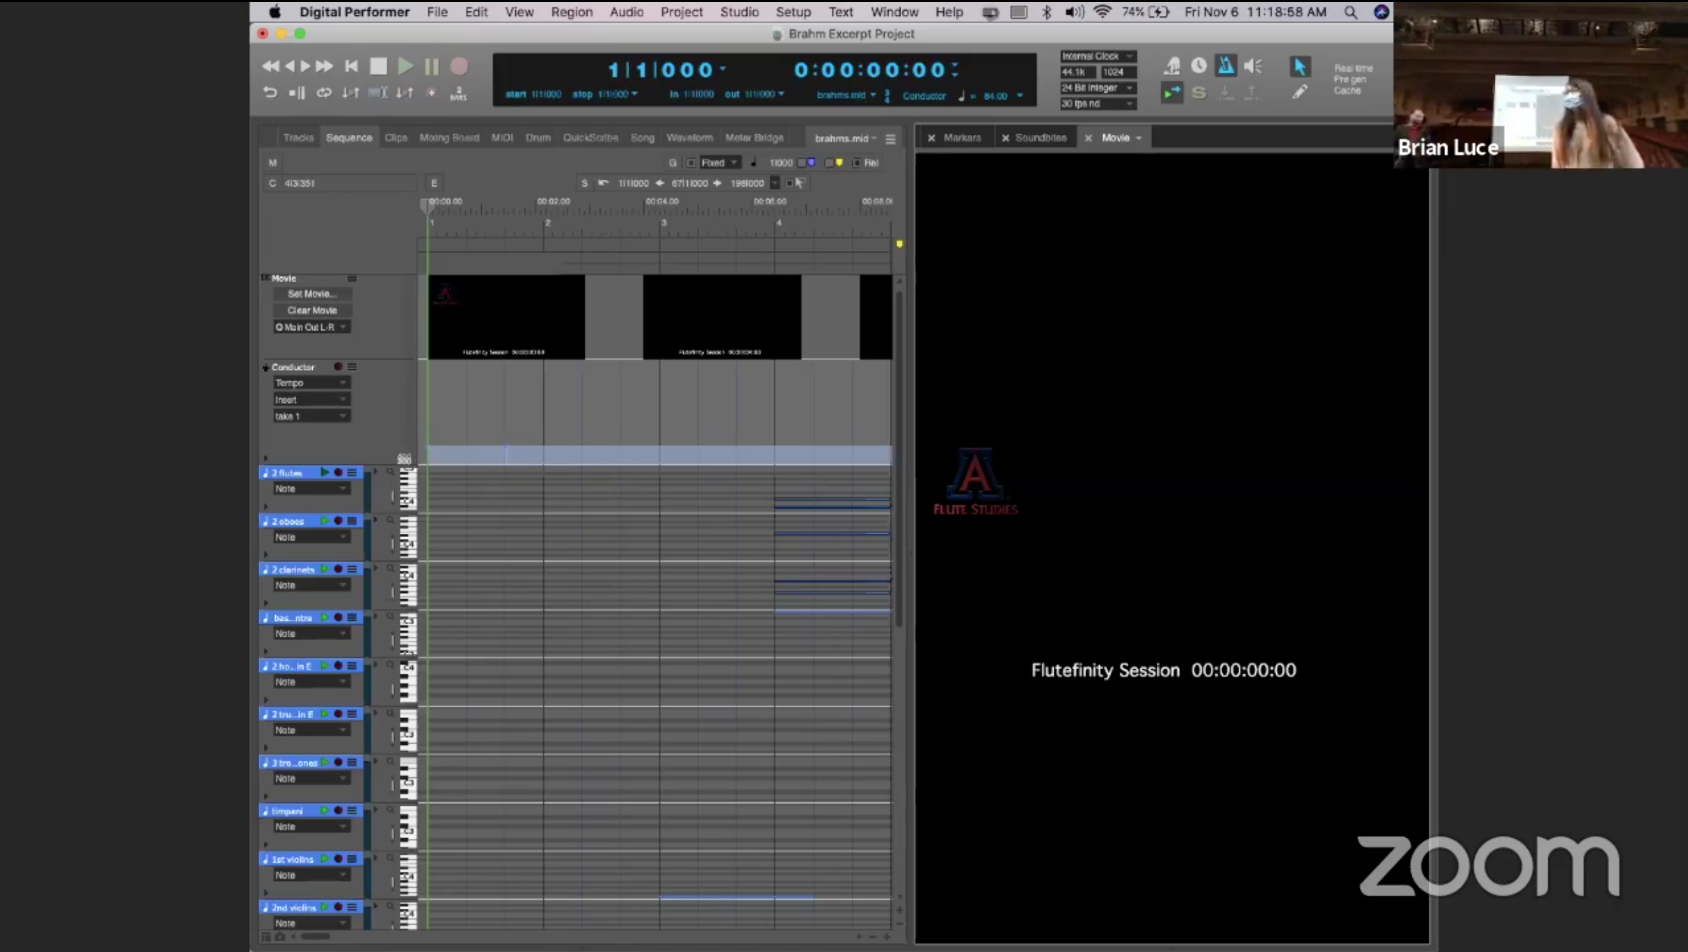The image size is (1688, 952).
Task: Open the Tempo dropdown in Conductor
Action: click(308, 383)
